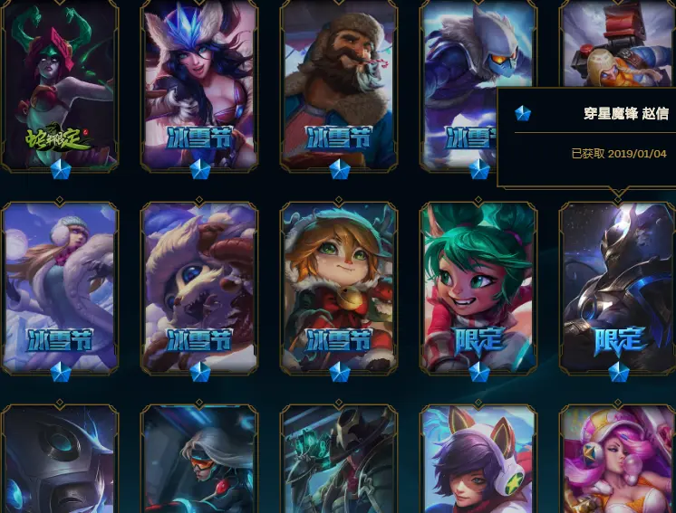The image size is (676, 513).
Task: Open the Ahri skin card with star headphones
Action: tap(478, 459)
